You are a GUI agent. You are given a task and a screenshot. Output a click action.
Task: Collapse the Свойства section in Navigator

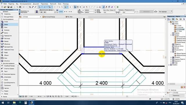(169, 90)
